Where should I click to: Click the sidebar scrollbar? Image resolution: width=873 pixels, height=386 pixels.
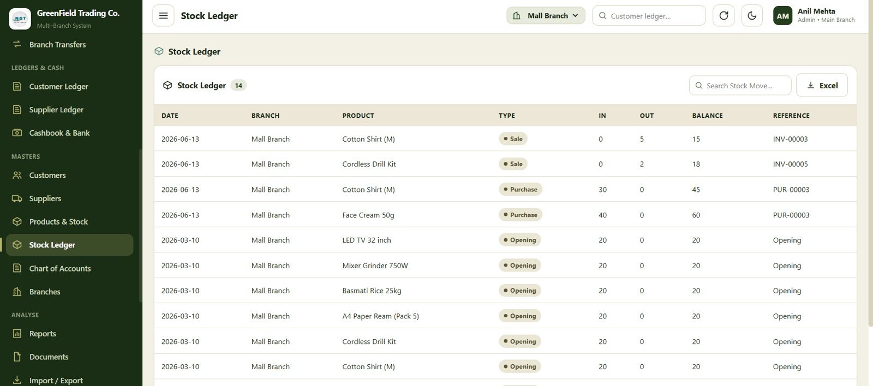tap(140, 225)
